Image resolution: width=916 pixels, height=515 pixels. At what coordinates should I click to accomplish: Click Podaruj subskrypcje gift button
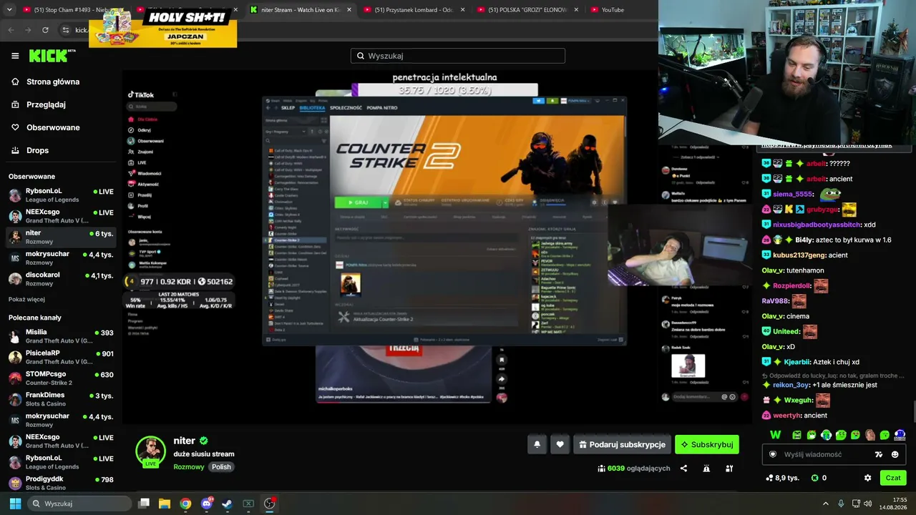(622, 444)
